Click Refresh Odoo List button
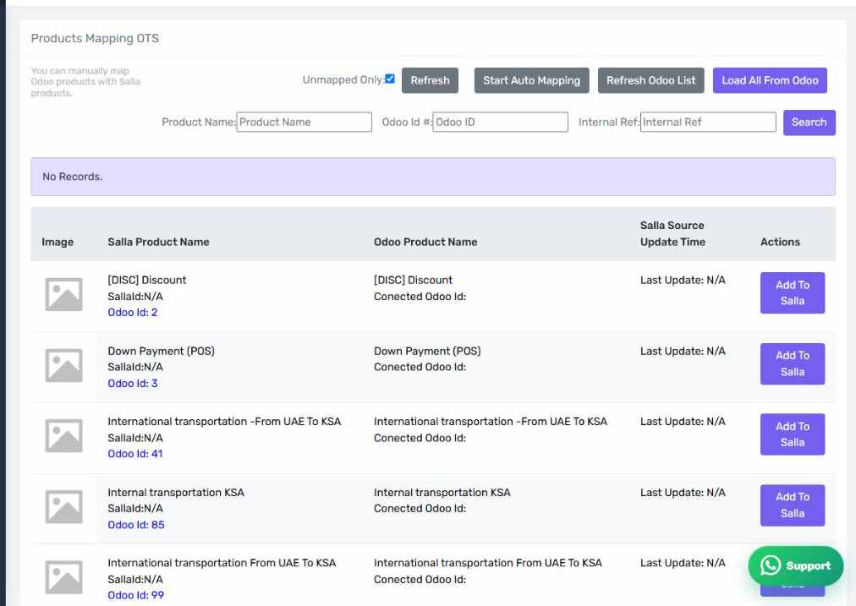Image resolution: width=856 pixels, height=606 pixels. pyautogui.click(x=650, y=80)
